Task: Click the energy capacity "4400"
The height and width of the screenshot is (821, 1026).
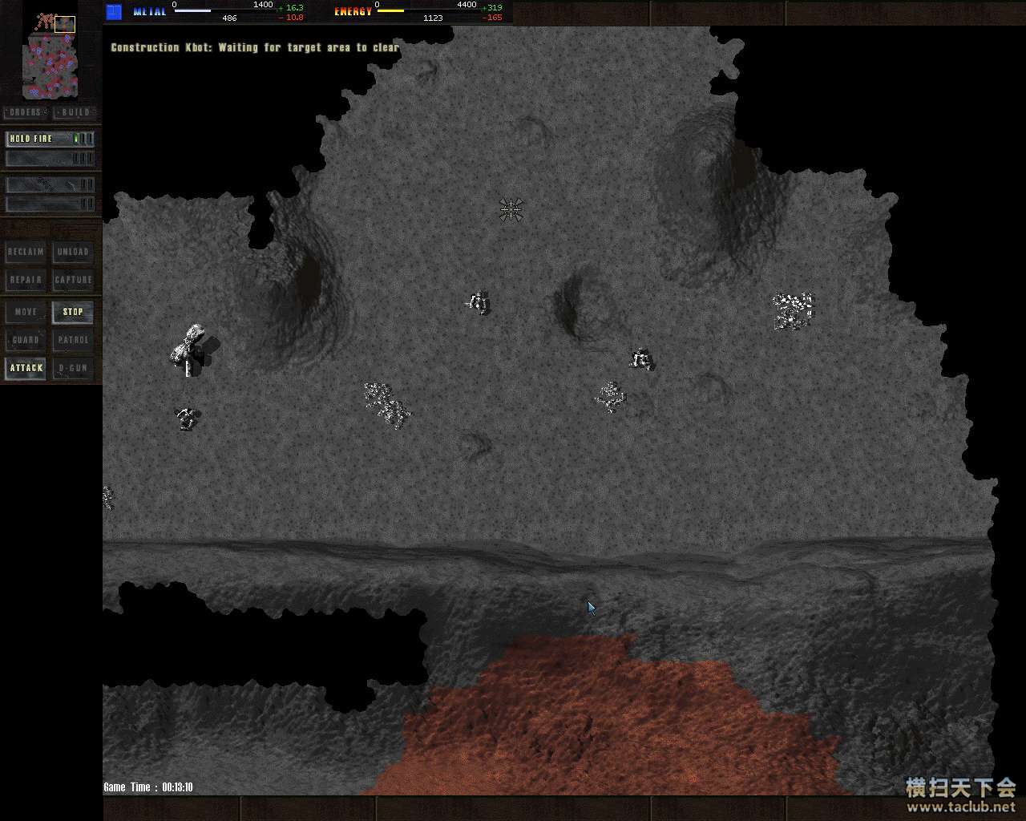Action: (467, 5)
